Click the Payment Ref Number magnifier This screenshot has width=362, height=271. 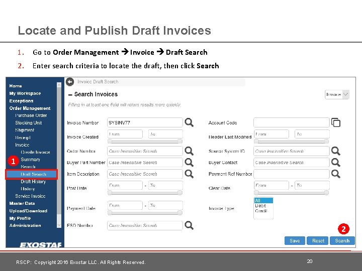coord(335,174)
